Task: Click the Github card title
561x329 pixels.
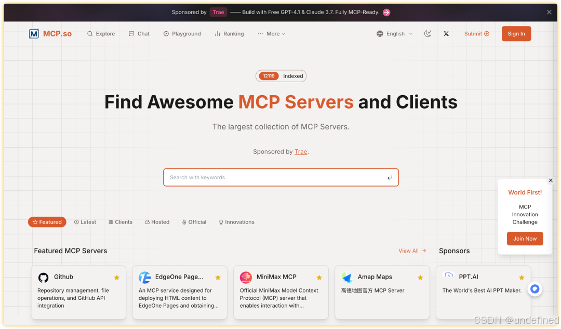Action: coord(63,277)
